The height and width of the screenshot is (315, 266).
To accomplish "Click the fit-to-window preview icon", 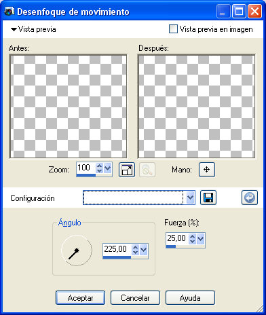I will 127,170.
